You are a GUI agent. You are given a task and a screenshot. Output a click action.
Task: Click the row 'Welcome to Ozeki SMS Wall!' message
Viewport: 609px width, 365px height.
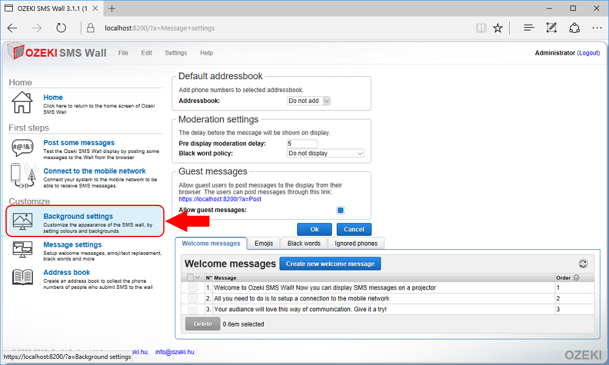(325, 288)
